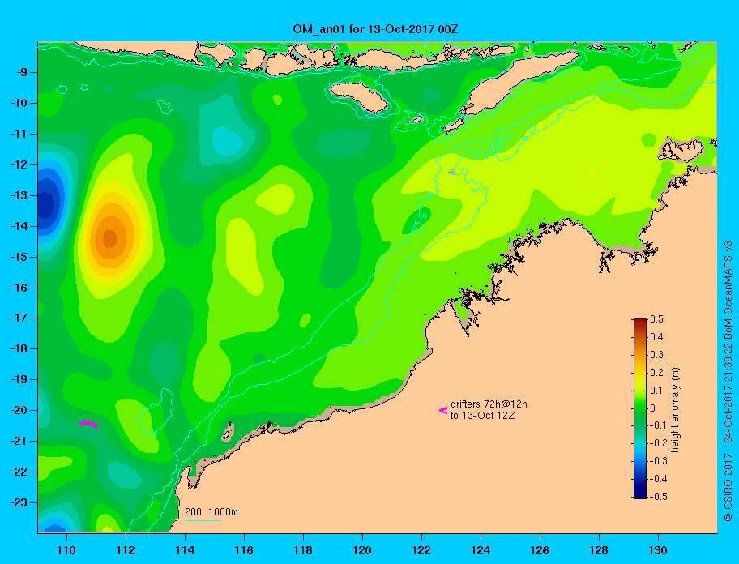Click longitude label 126

(x=540, y=550)
